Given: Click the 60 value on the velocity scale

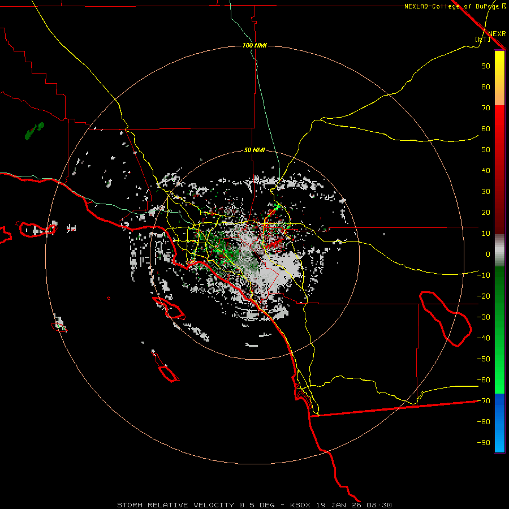Looking at the screenshot, I should [x=486, y=128].
